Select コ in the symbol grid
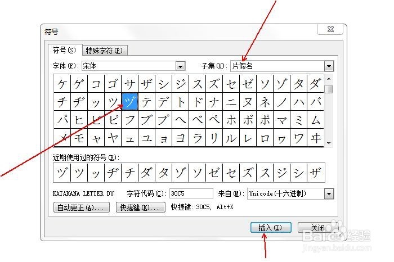394x262 pixels. click(96, 84)
